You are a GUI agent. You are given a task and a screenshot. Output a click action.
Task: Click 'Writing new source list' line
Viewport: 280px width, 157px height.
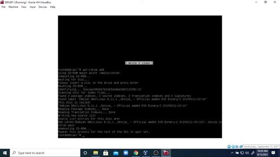(x=77, y=116)
